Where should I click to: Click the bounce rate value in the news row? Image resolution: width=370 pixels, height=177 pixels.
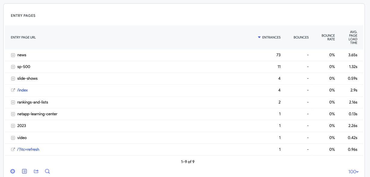tap(332, 55)
